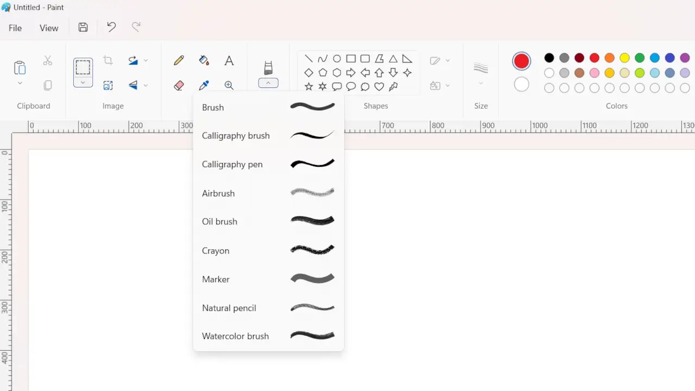Undo the last action
695x391 pixels.
coord(111,27)
